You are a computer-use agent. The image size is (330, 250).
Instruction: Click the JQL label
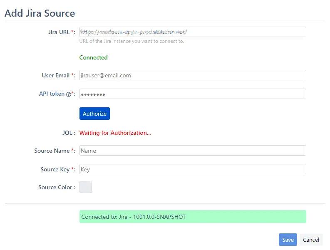[x=69, y=133]
